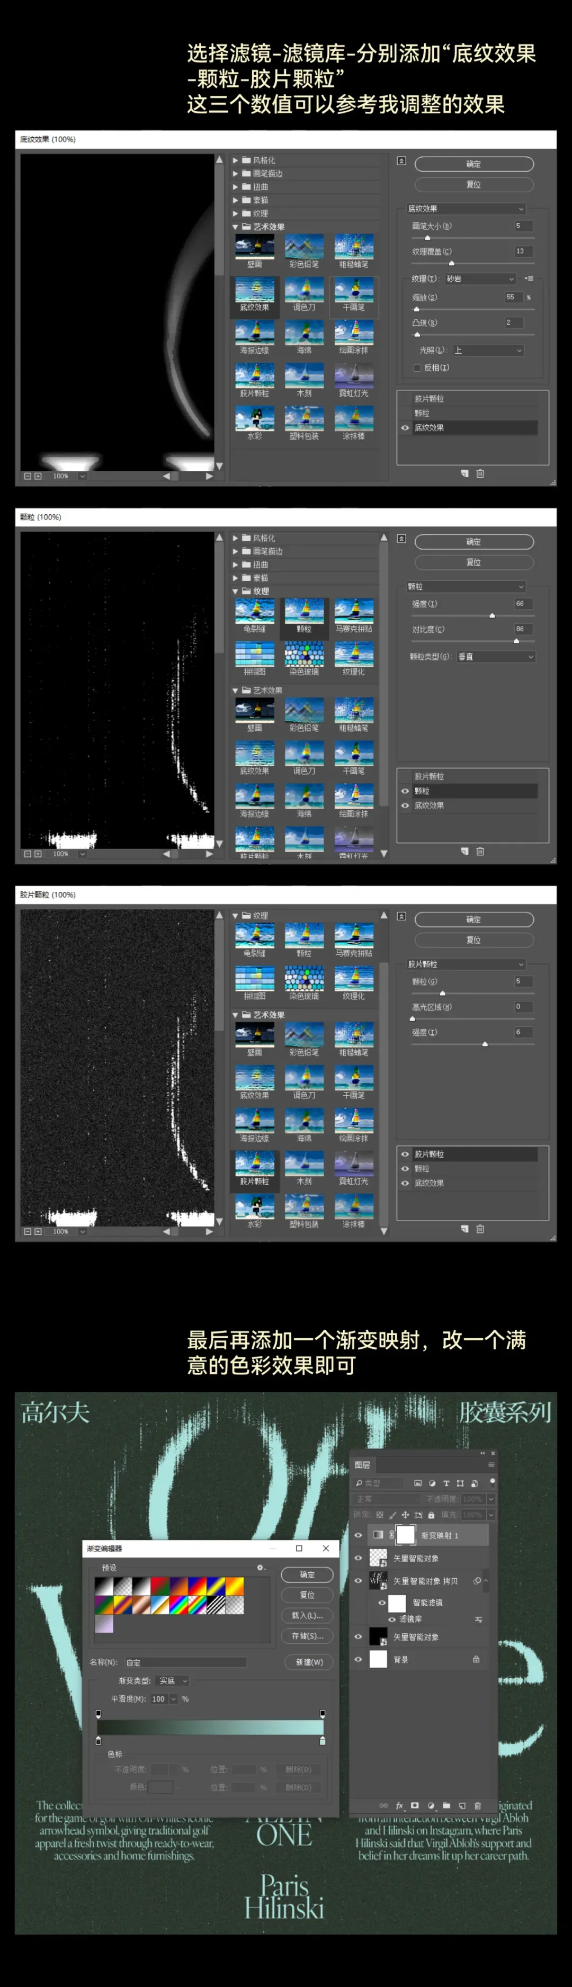The width and height of the screenshot is (572, 1987).
Task: Open Layers panel menu icon
Action: point(491,1464)
